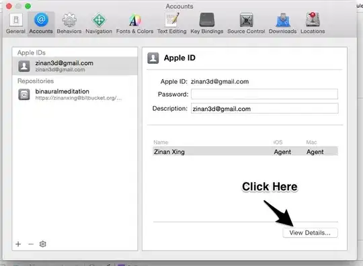
Task: Open the account actions gear menu
Action: (42, 244)
